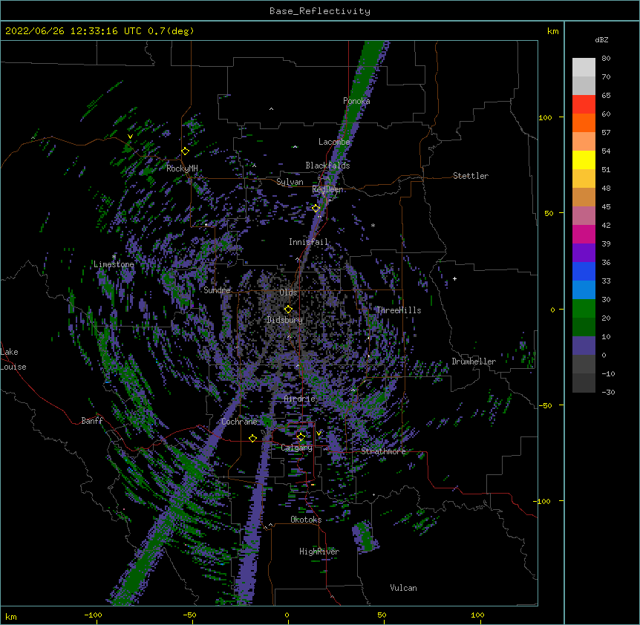Click the Sundre town label
This screenshot has height=625, width=640.
coord(217,290)
